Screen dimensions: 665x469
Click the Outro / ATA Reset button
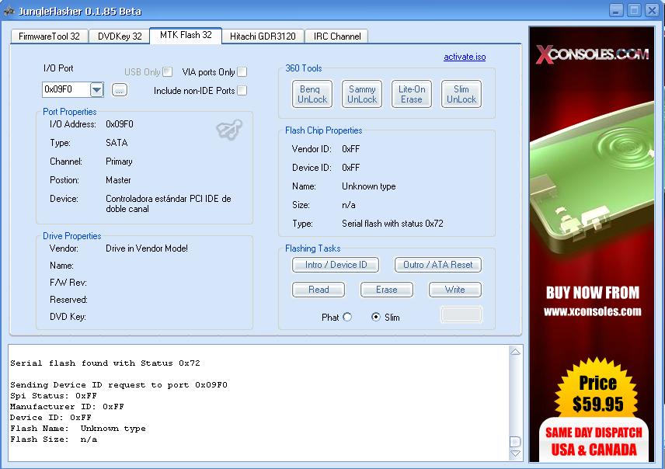coord(437,265)
